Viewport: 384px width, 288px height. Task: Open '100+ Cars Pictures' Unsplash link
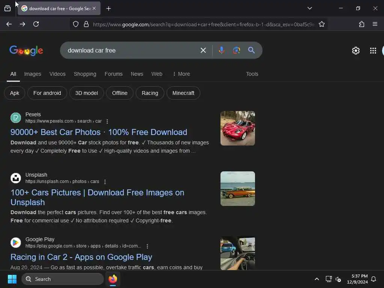click(97, 197)
